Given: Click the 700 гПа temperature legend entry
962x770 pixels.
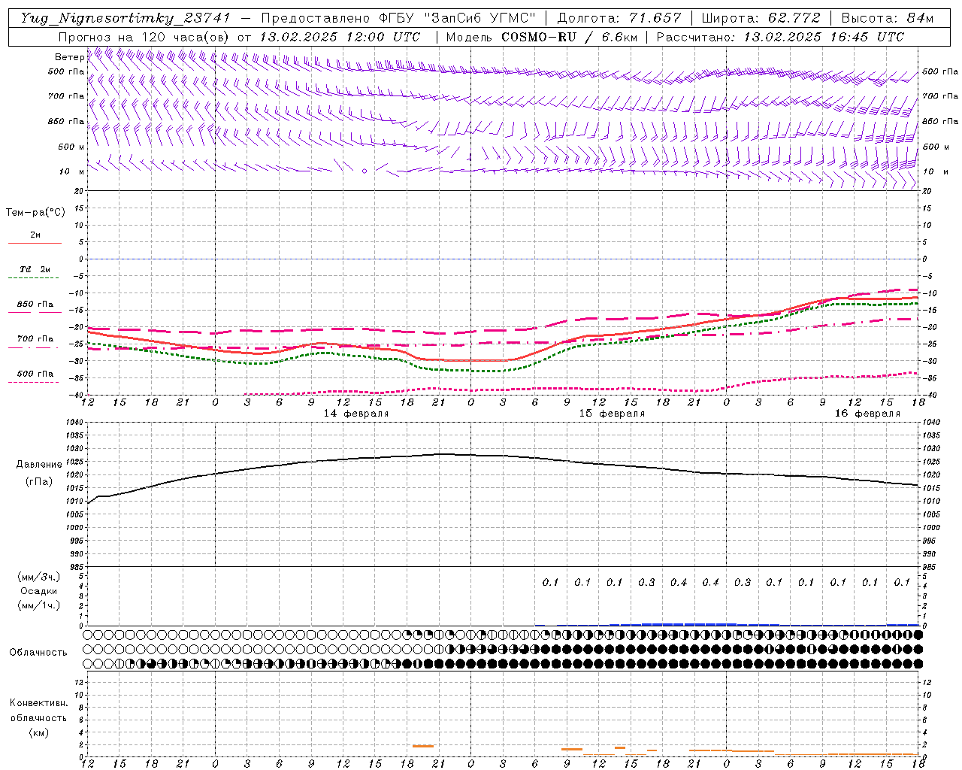Looking at the screenshot, I should (35, 339).
